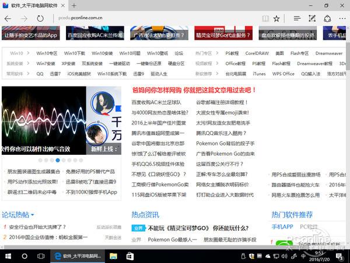Open the iTunes link
The image size is (350, 263).
(x=259, y=74)
